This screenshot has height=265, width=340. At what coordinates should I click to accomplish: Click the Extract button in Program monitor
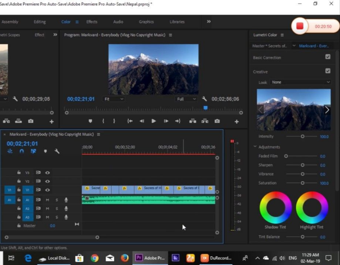(x=205, y=121)
